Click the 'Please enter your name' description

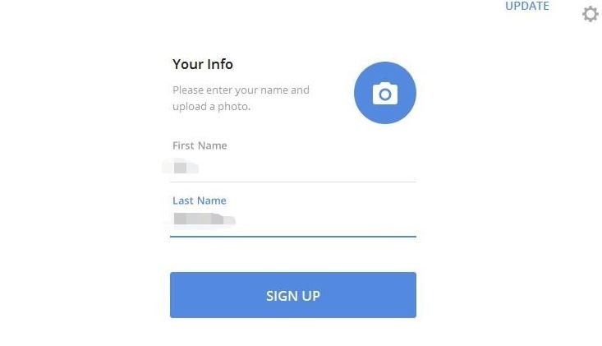pos(241,90)
